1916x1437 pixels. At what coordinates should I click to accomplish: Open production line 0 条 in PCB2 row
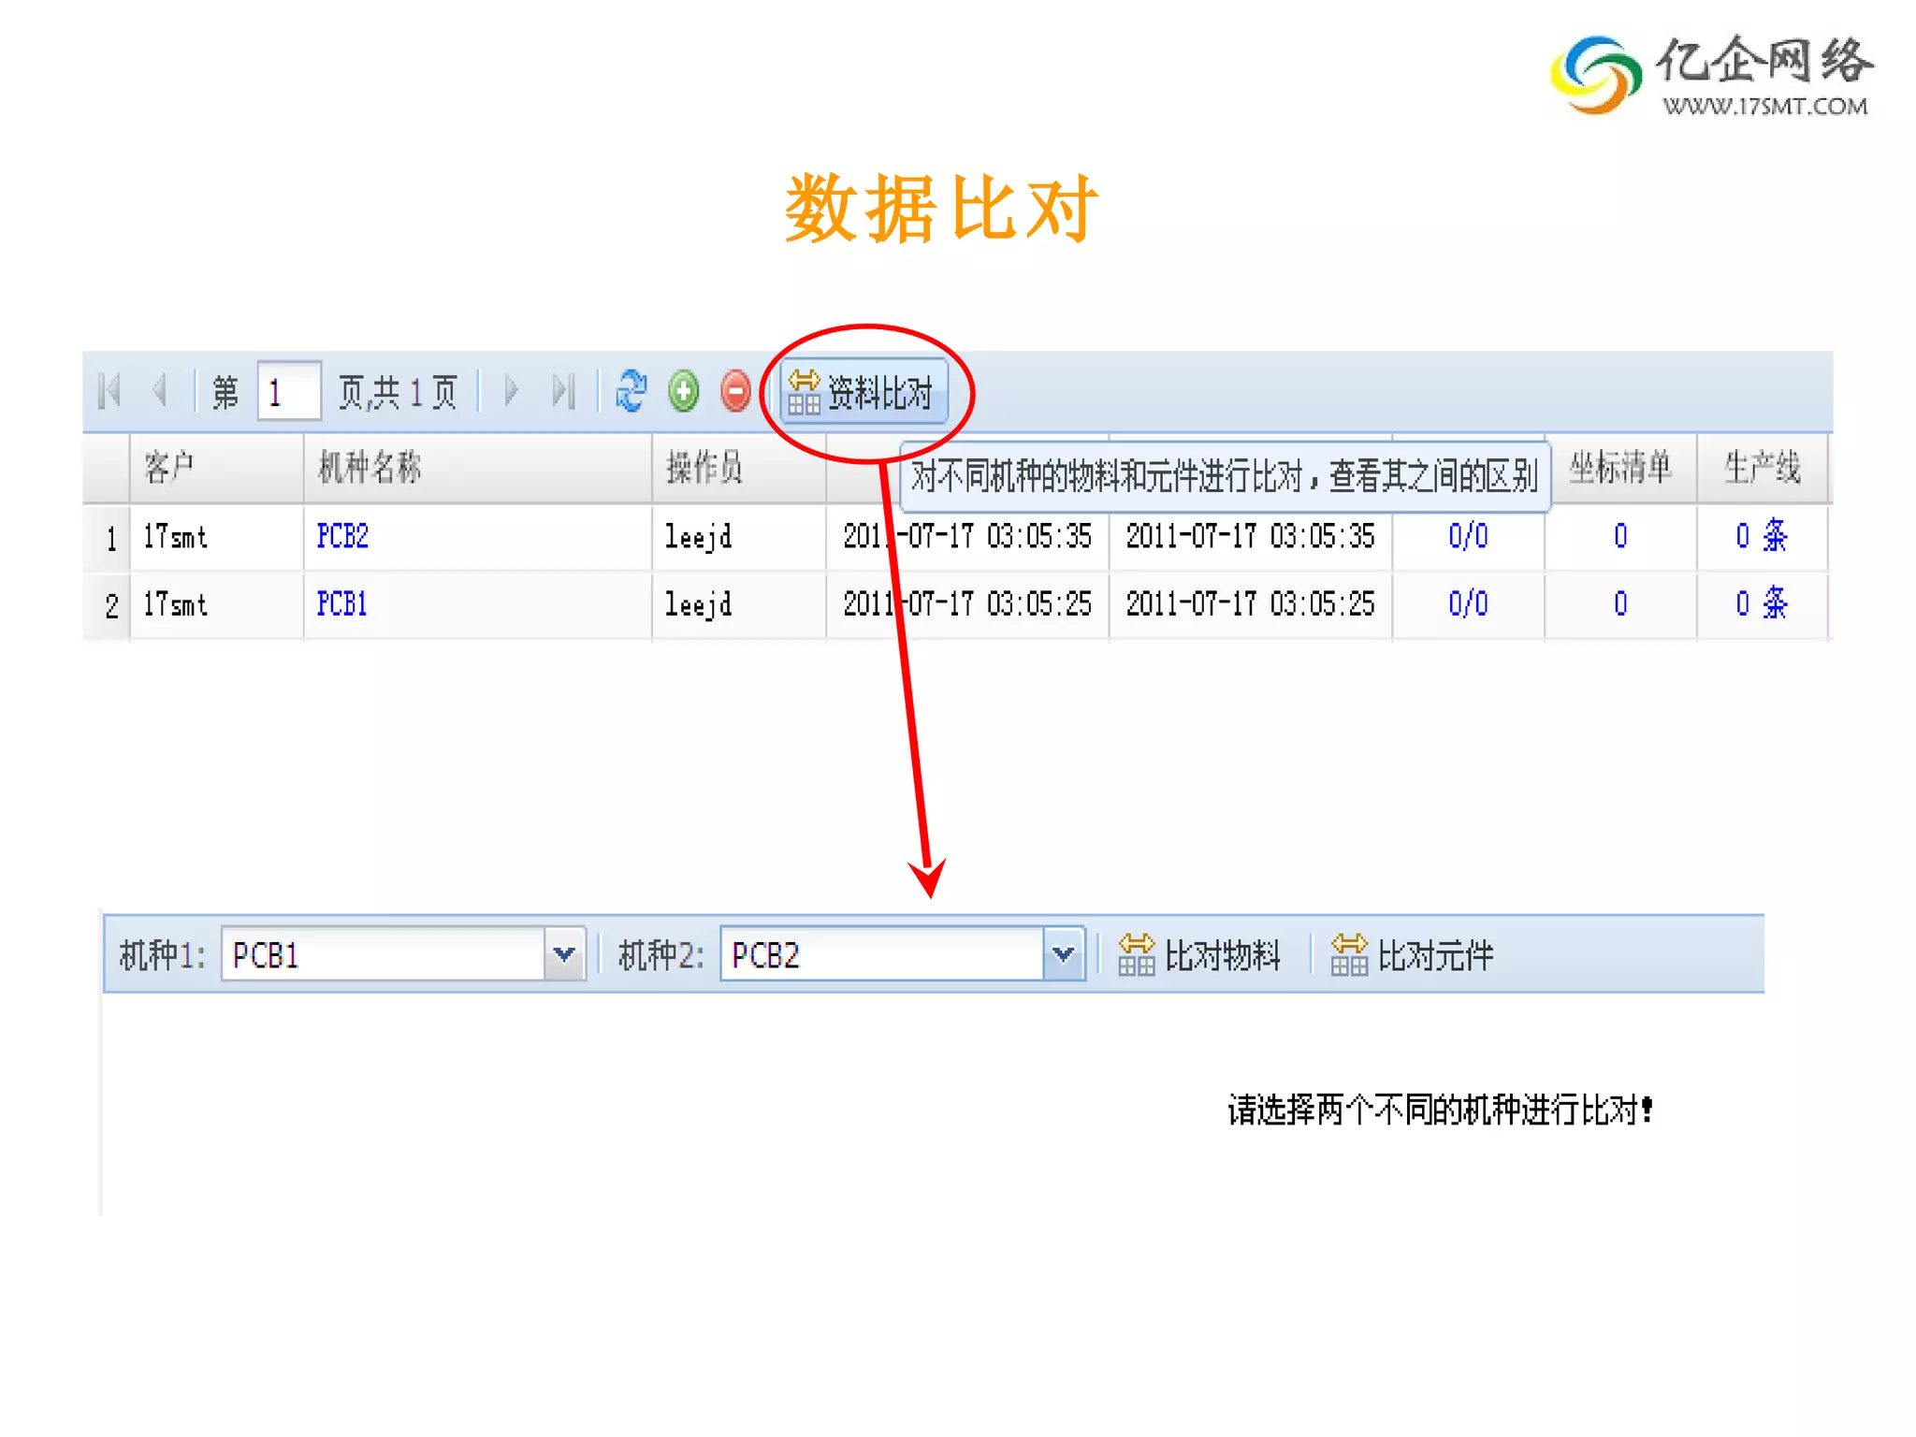[1762, 537]
